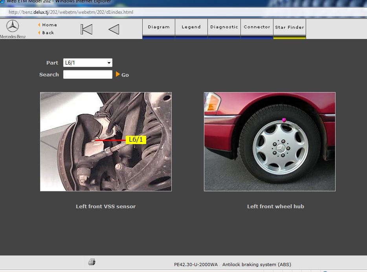
Task: Select the Star Finder tab
Action: pyautogui.click(x=290, y=28)
